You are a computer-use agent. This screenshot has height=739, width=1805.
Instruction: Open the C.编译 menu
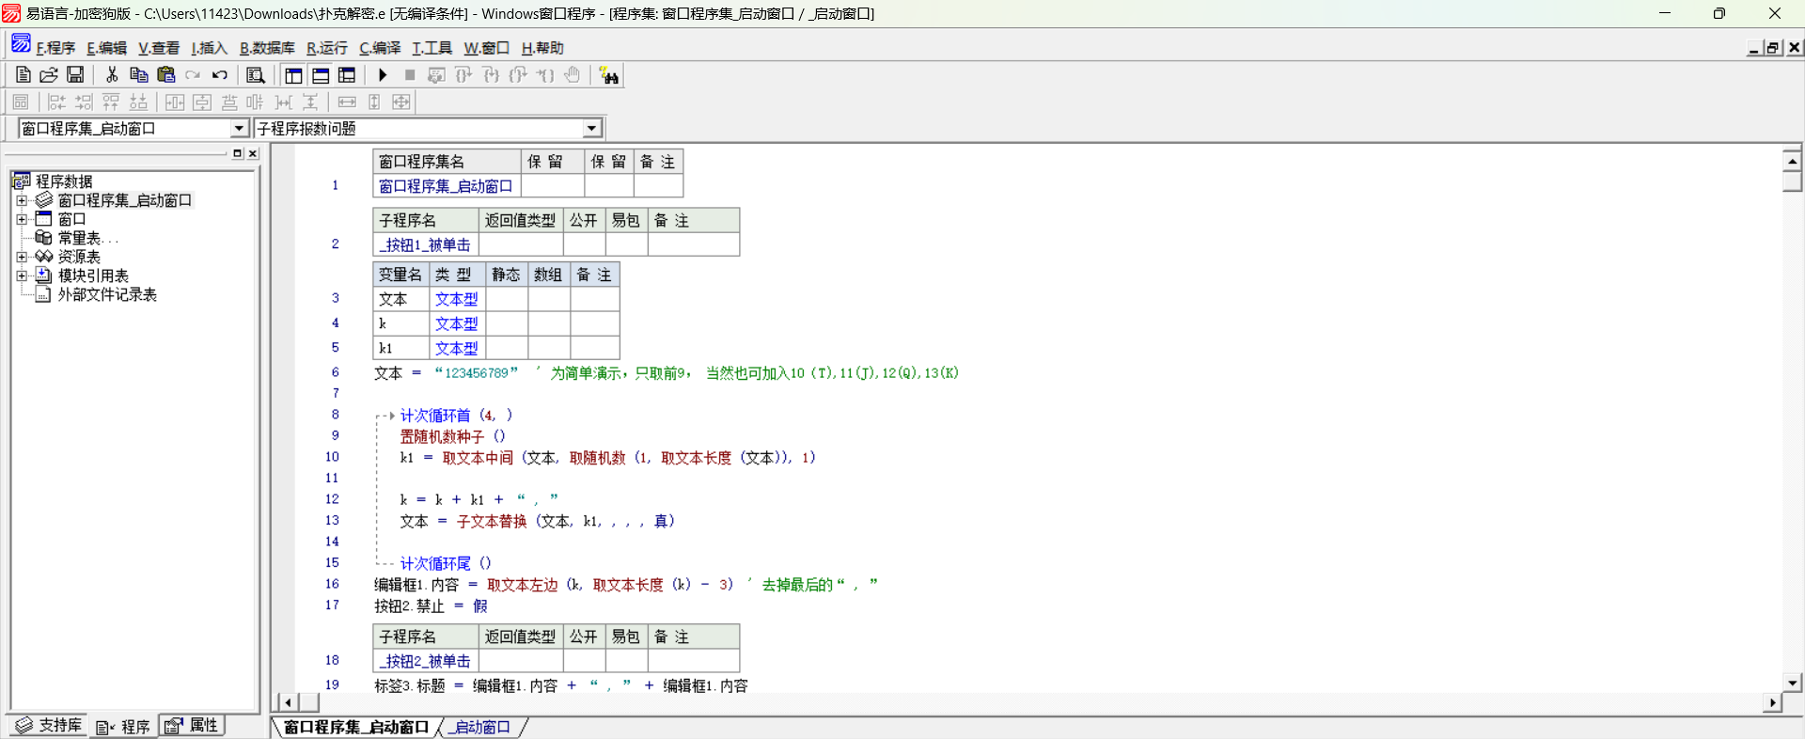click(x=380, y=48)
